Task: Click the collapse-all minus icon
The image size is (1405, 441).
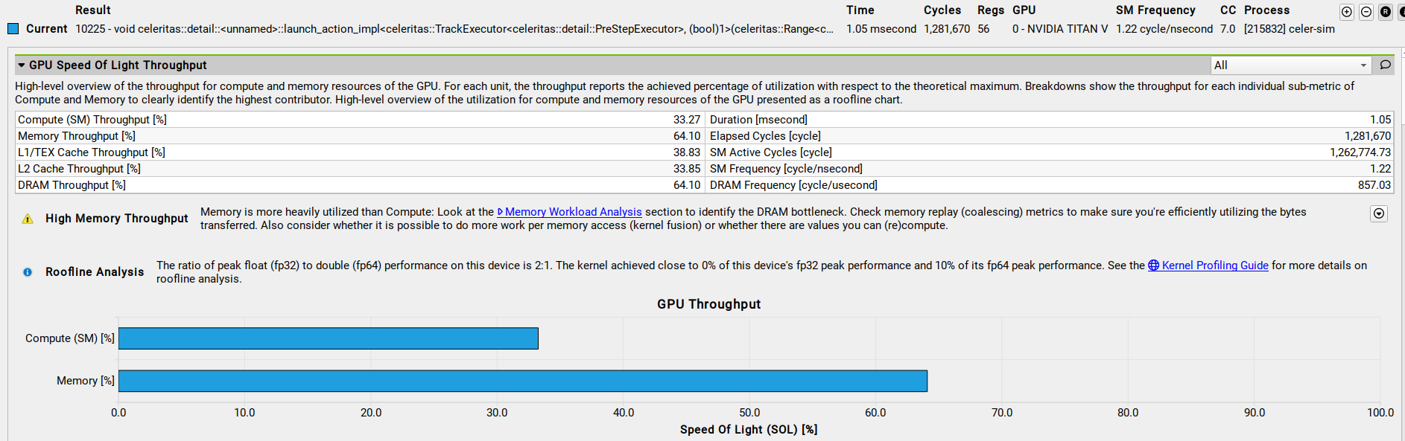Action: click(x=1366, y=12)
